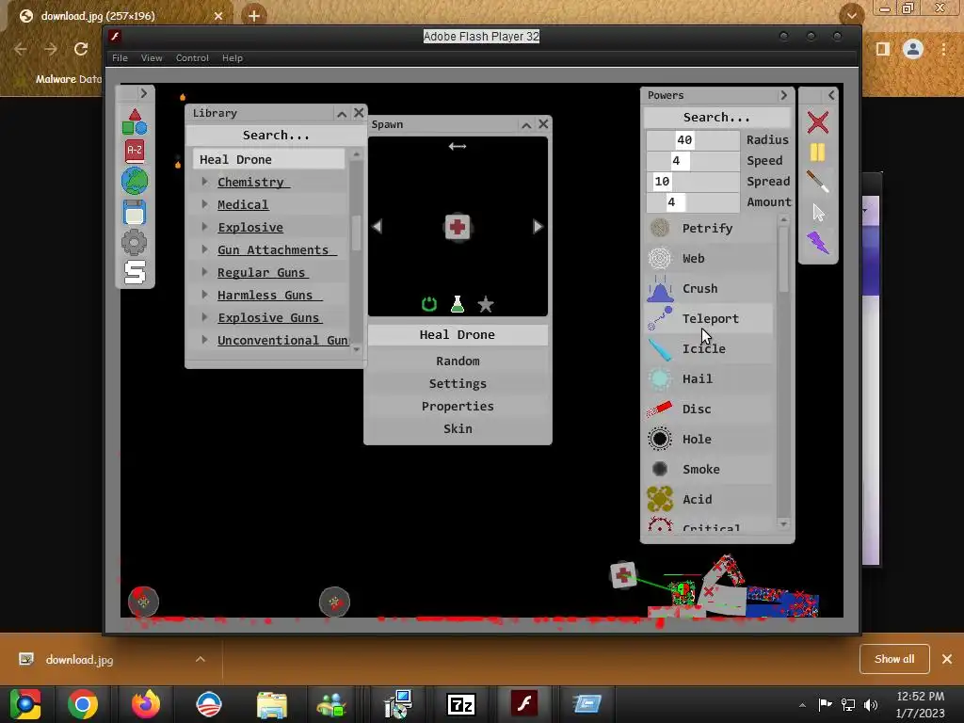Viewport: 964px width, 723px height.
Task: Select the purple lightning powers tool
Action: click(818, 242)
